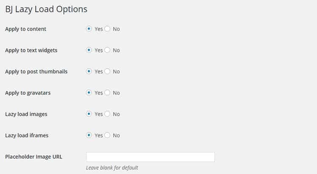Turn on Lazy load images with Yes
The width and height of the screenshot is (317, 174).
click(x=89, y=114)
